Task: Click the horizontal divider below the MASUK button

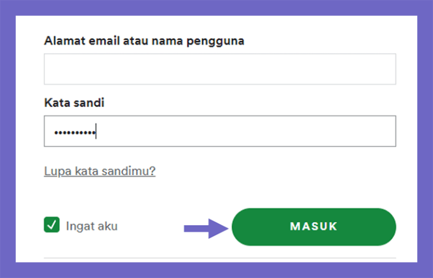Action: [x=220, y=258]
